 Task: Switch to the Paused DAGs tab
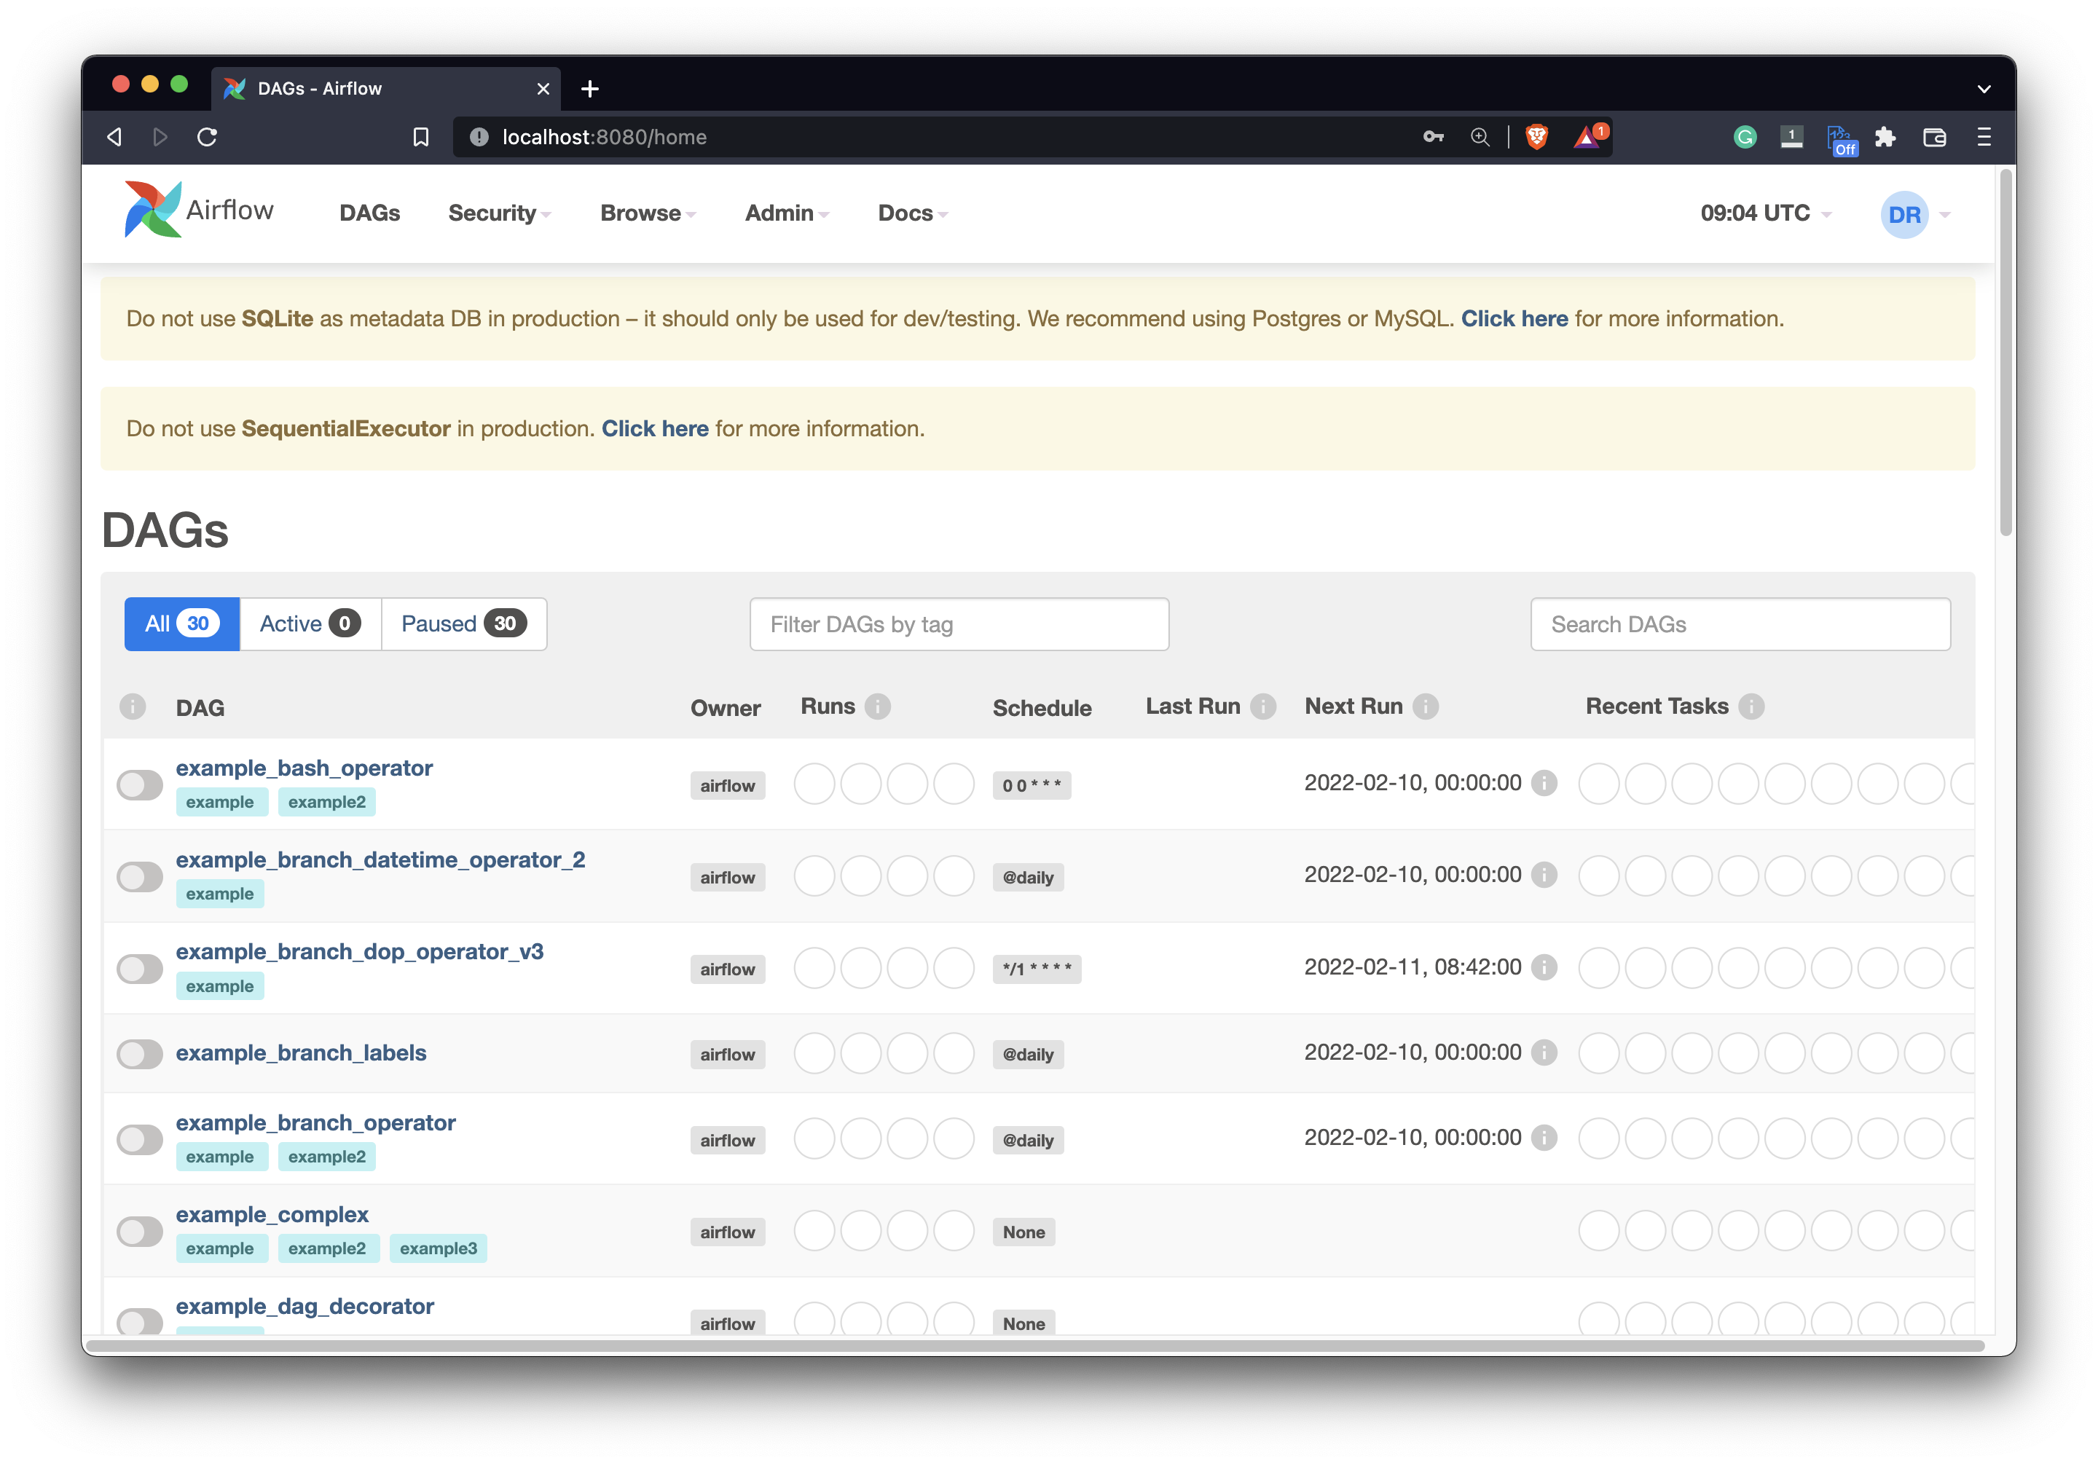[x=463, y=624]
